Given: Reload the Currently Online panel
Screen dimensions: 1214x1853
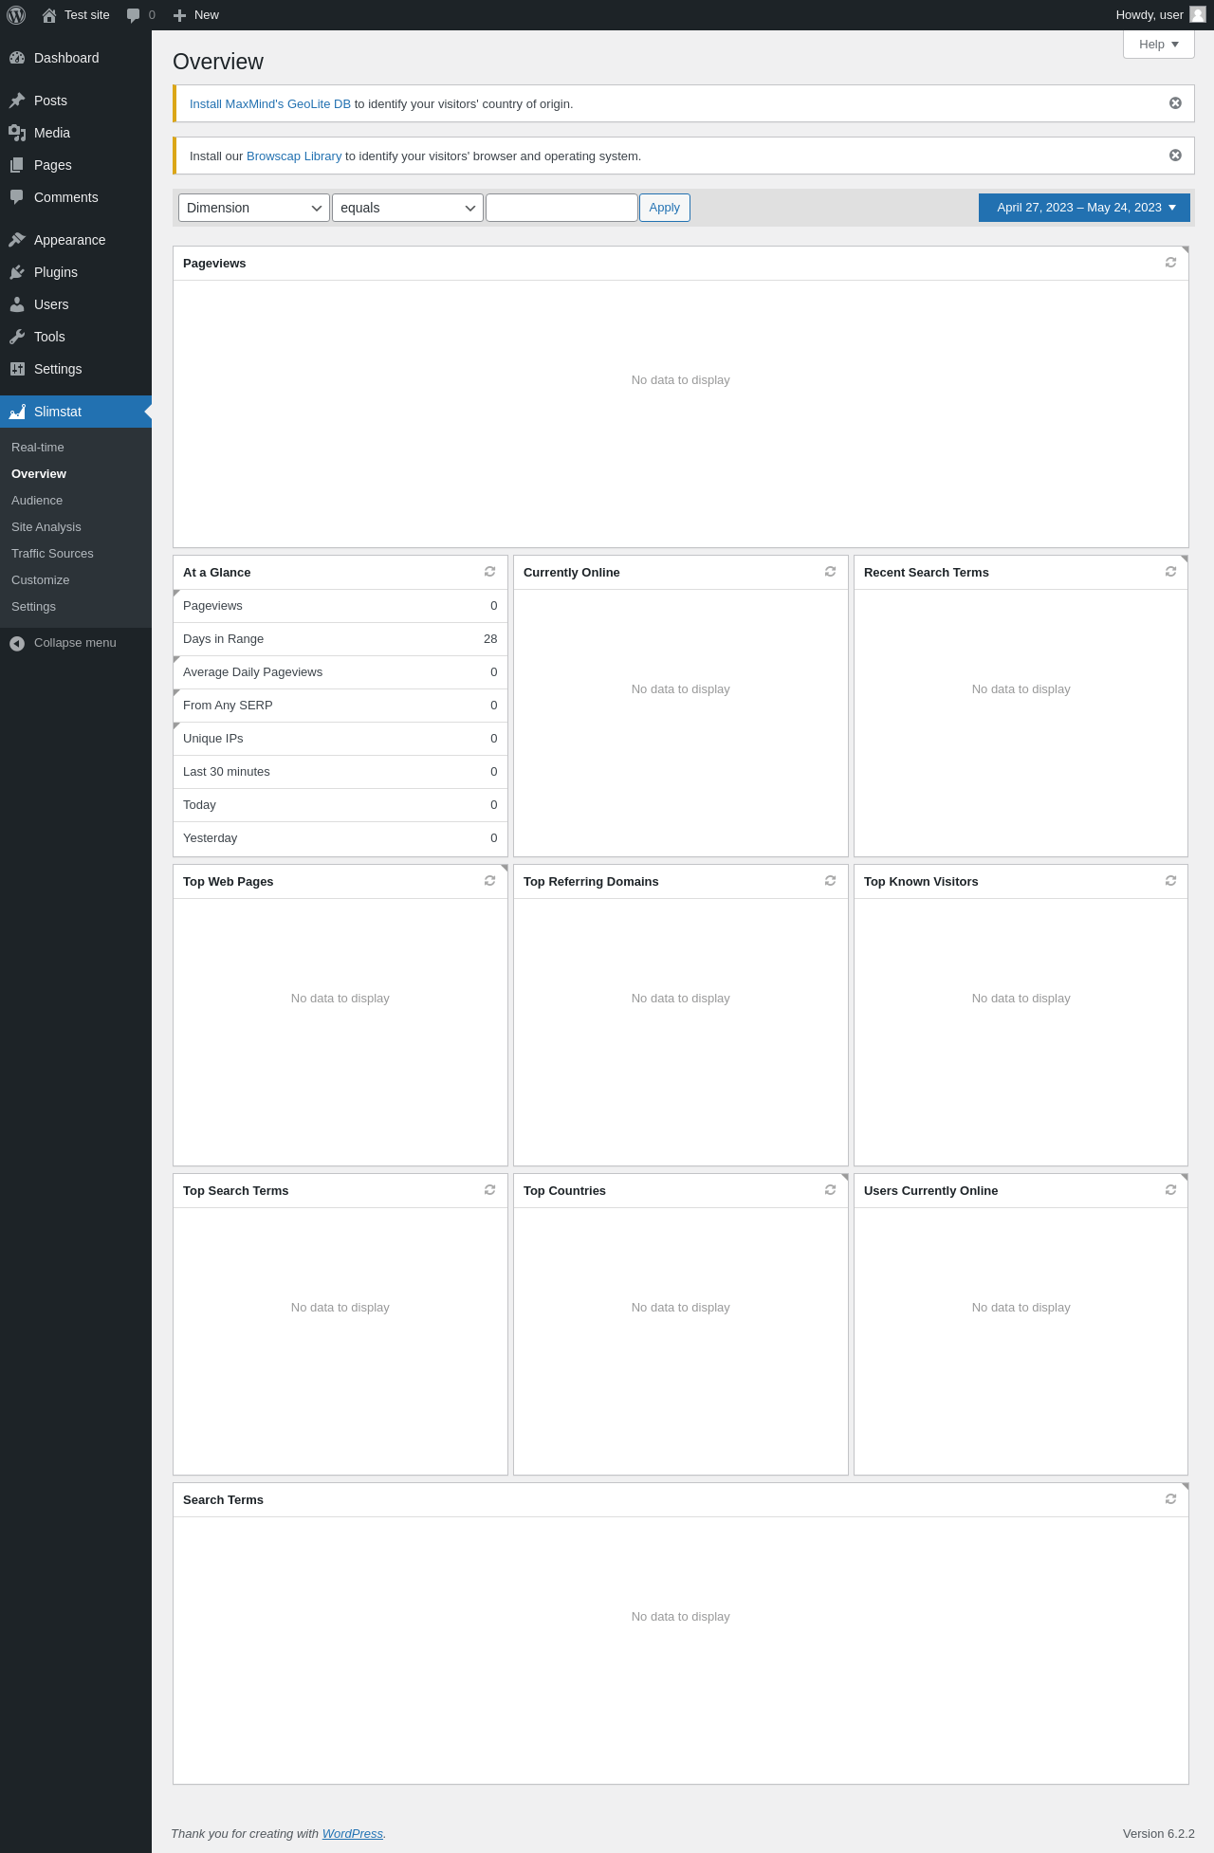Looking at the screenshot, I should point(830,572).
